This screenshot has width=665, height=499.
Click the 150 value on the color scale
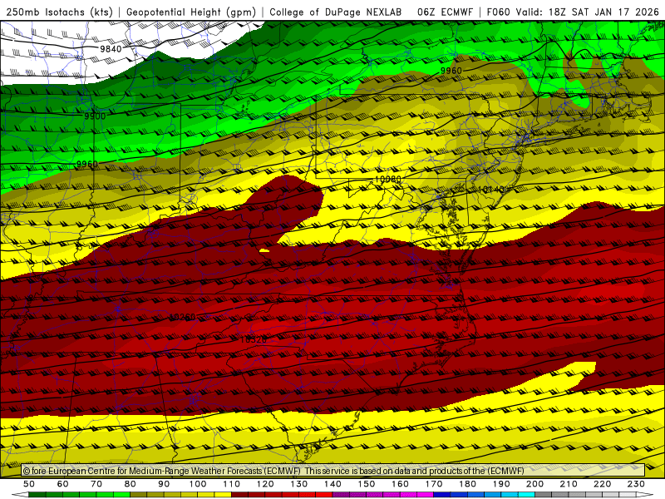367,484
